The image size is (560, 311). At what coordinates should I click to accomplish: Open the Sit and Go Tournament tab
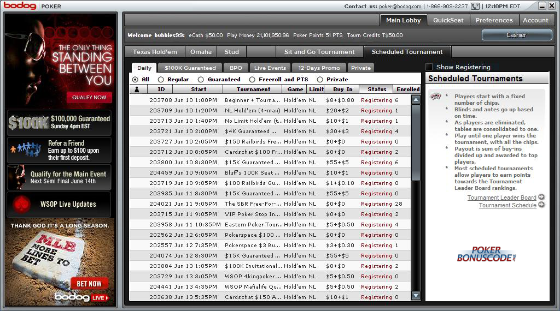coord(319,52)
